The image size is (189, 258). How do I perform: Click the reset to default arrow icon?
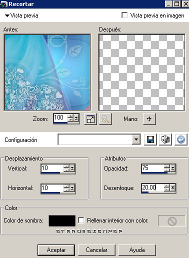click(x=181, y=139)
